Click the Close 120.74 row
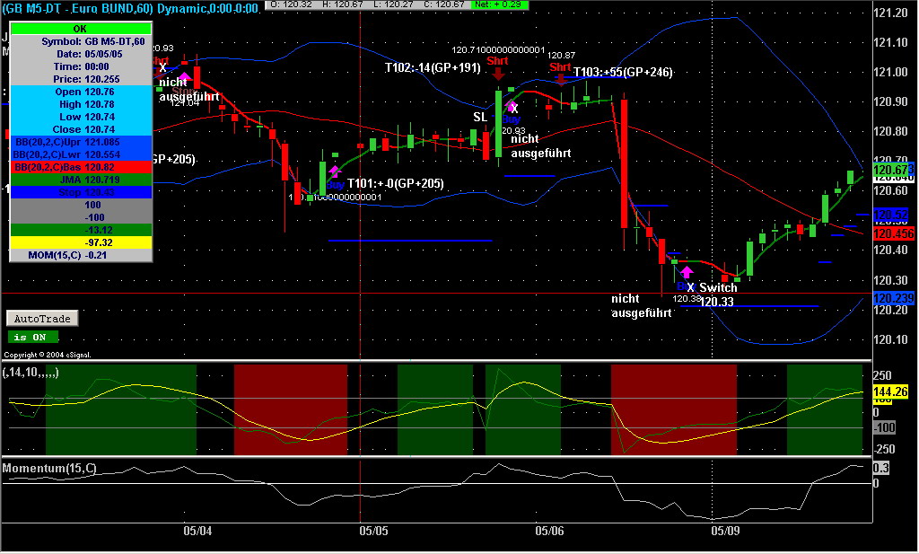Image resolution: width=919 pixels, height=554 pixels. 81,129
